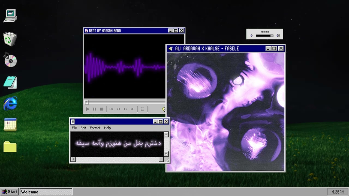Open the Format menu in notepad window
The width and height of the screenshot is (349, 196).
click(x=95, y=128)
